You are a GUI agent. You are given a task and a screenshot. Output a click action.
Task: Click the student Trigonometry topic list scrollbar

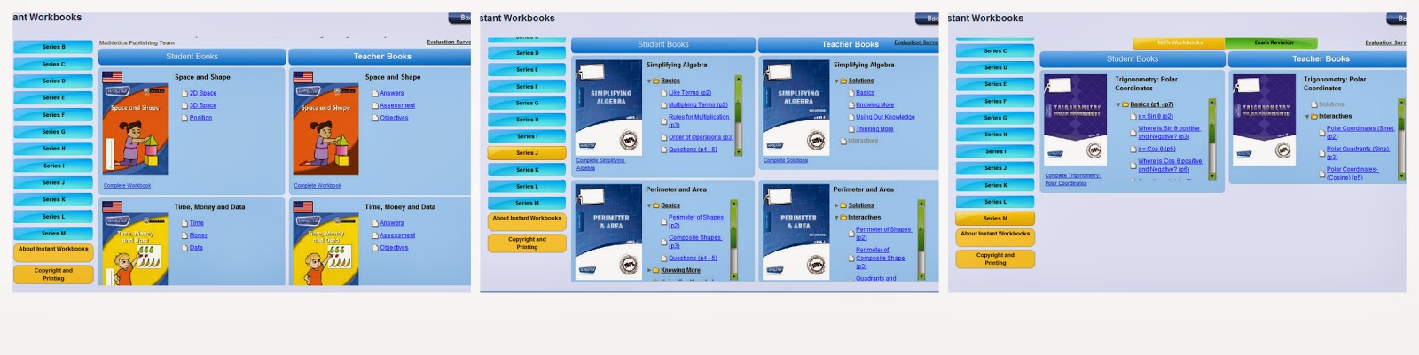click(1212, 139)
